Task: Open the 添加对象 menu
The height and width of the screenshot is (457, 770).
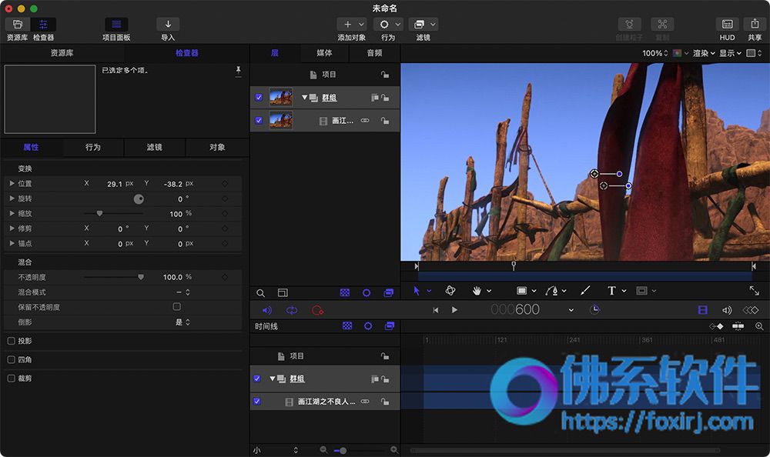Action: point(352,25)
